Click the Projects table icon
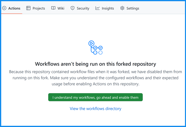186x127 pixels. (x=28, y=8)
